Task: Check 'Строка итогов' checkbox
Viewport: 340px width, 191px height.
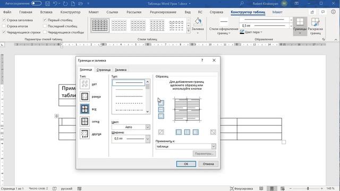Action: click(x=4, y=26)
